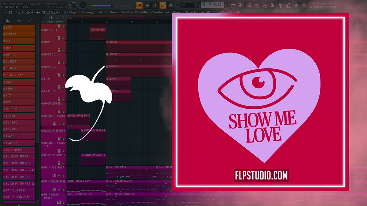Click the Playback mode icon next to Playlist title
Viewport: 367px width, 206px height.
click(x=66, y=12)
